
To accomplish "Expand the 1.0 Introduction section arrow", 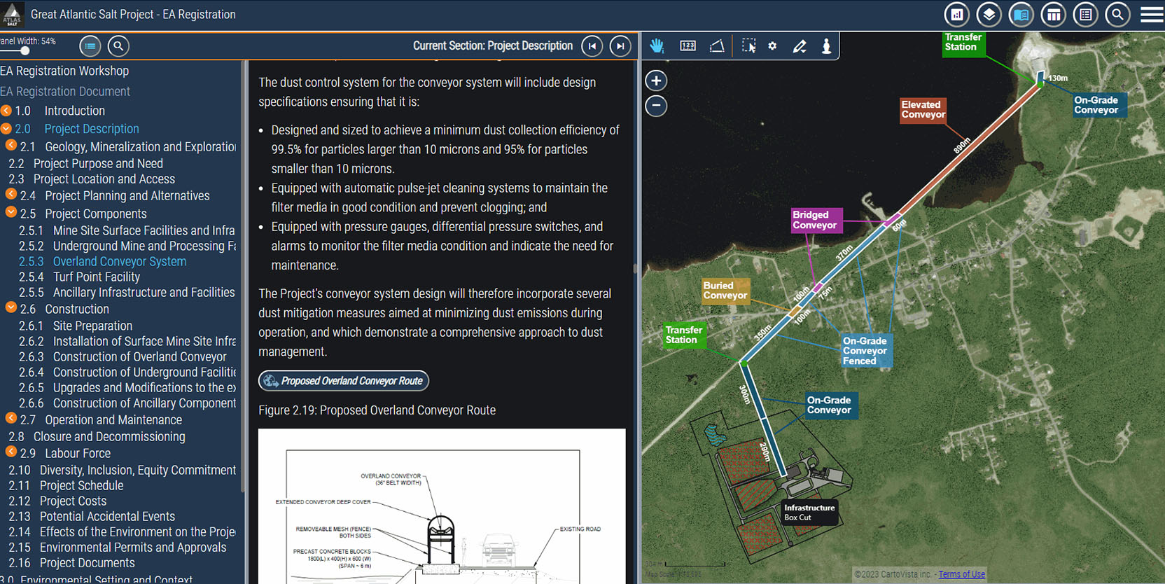I will point(6,111).
